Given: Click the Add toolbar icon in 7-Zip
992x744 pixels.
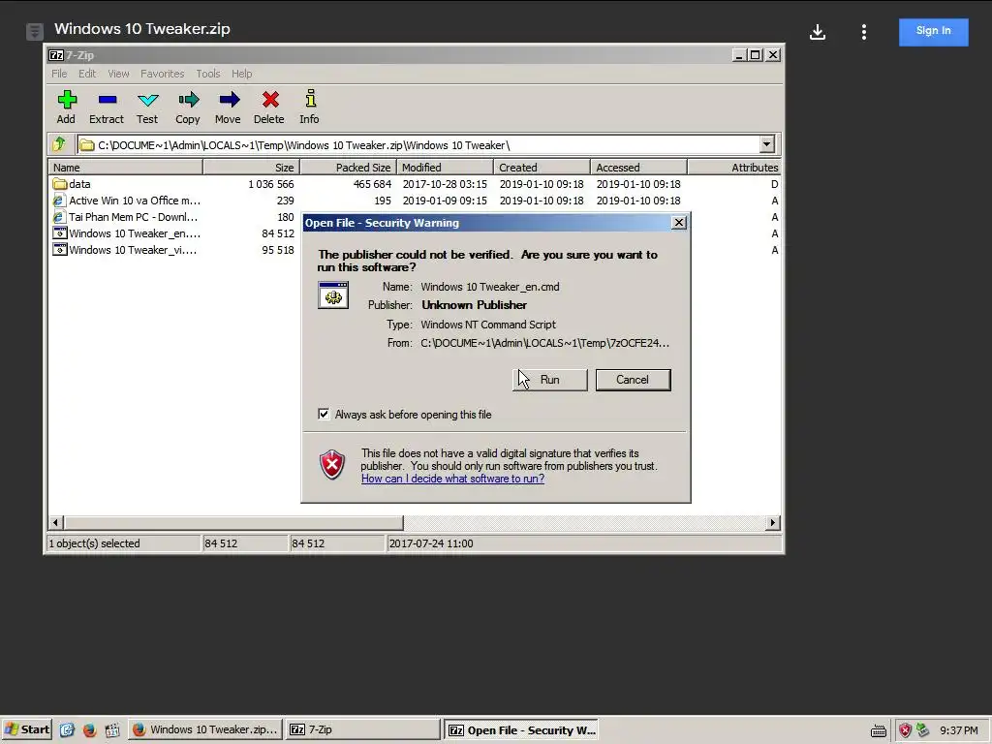Looking at the screenshot, I should tap(67, 100).
